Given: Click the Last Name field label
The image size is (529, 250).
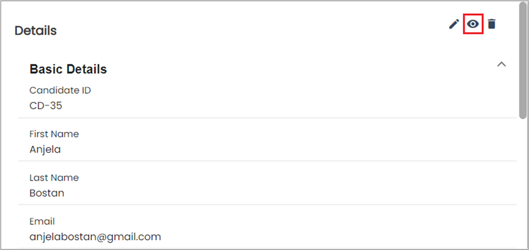Looking at the screenshot, I should [54, 178].
